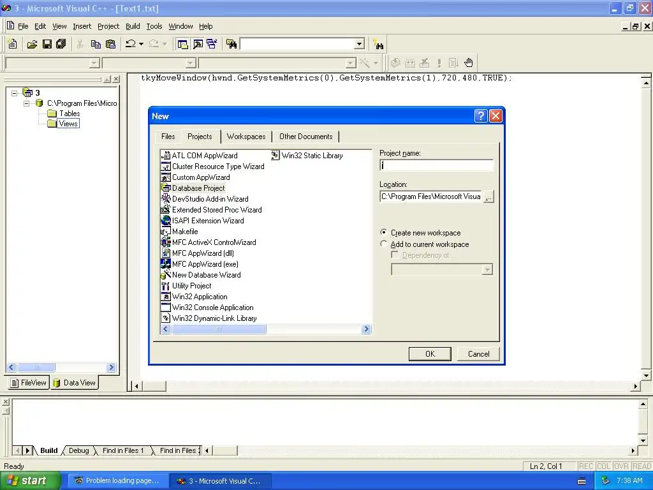Image resolution: width=653 pixels, height=490 pixels.
Task: Select the Views tree item
Action: point(68,124)
